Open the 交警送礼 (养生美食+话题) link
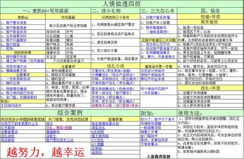The height and width of the screenshot is (159, 244). pos(111,71)
